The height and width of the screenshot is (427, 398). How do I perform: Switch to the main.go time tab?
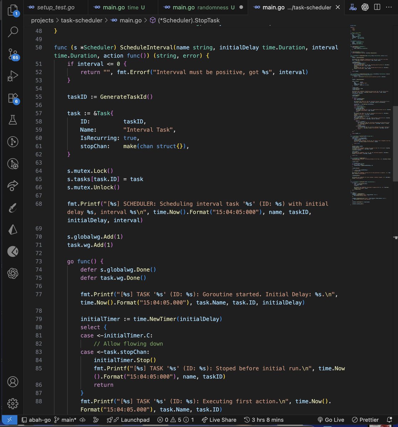click(x=124, y=7)
